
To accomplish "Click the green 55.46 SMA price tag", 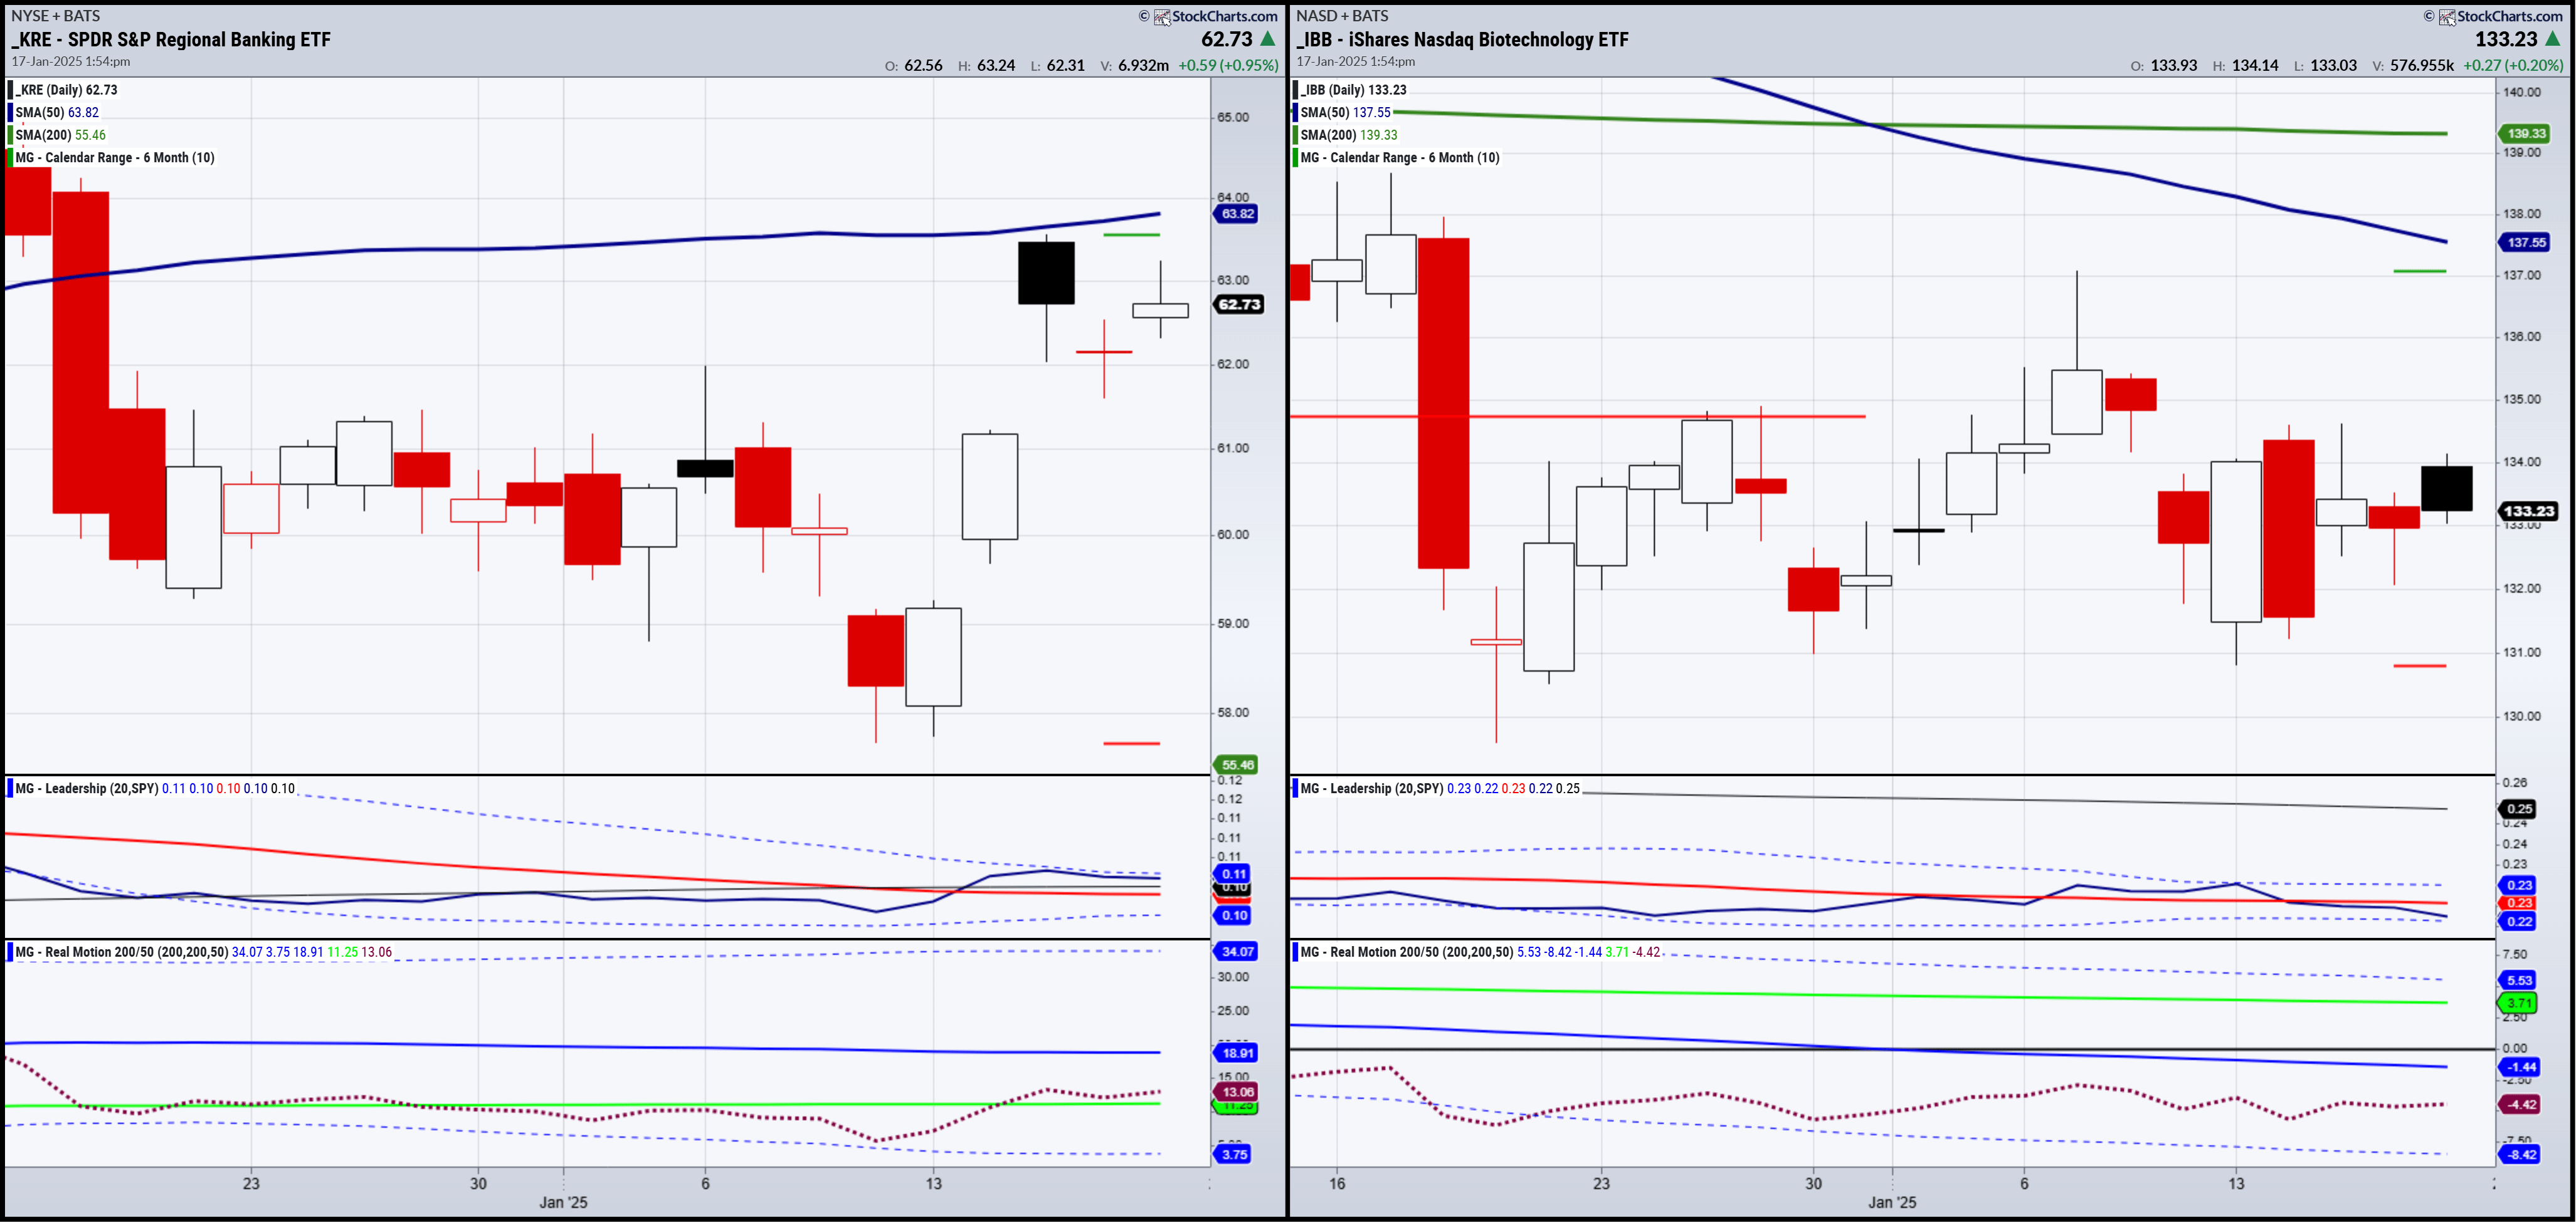I will point(1236,766).
